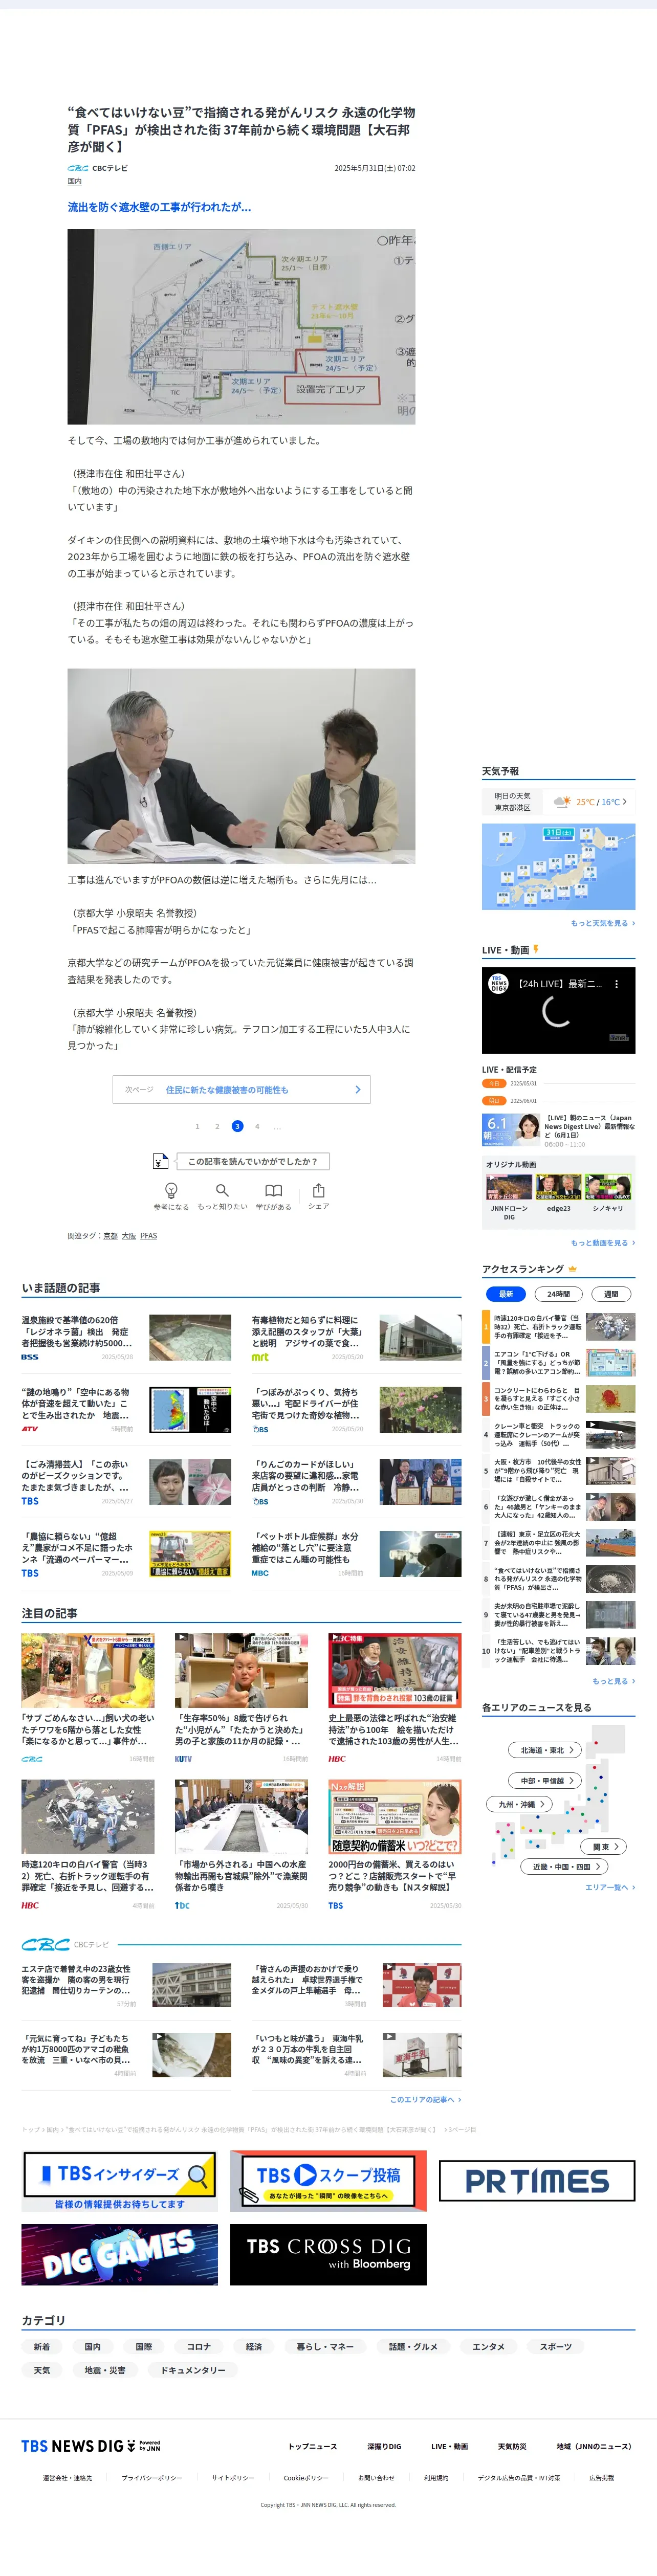This screenshot has width=657, height=2576.
Task: Open トップニュース in the footer menu
Action: [313, 2446]
